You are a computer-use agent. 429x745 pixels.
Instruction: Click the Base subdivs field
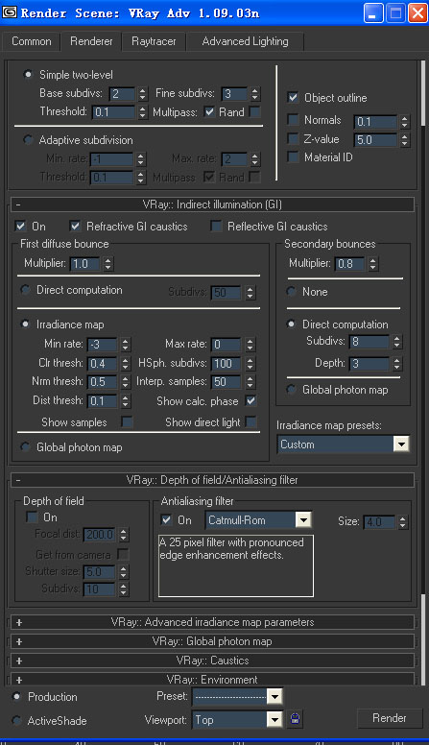[123, 93]
